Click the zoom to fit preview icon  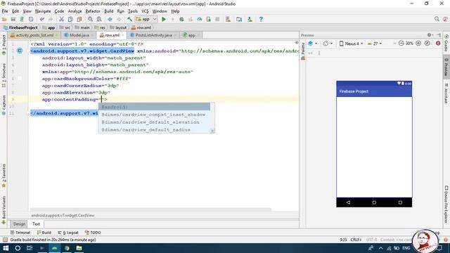(427, 44)
